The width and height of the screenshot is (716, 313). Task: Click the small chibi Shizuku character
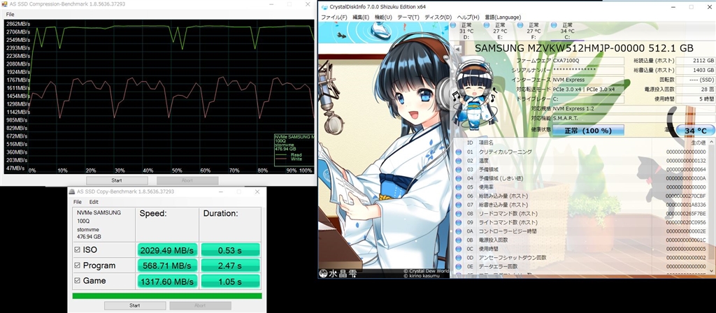coord(475,94)
